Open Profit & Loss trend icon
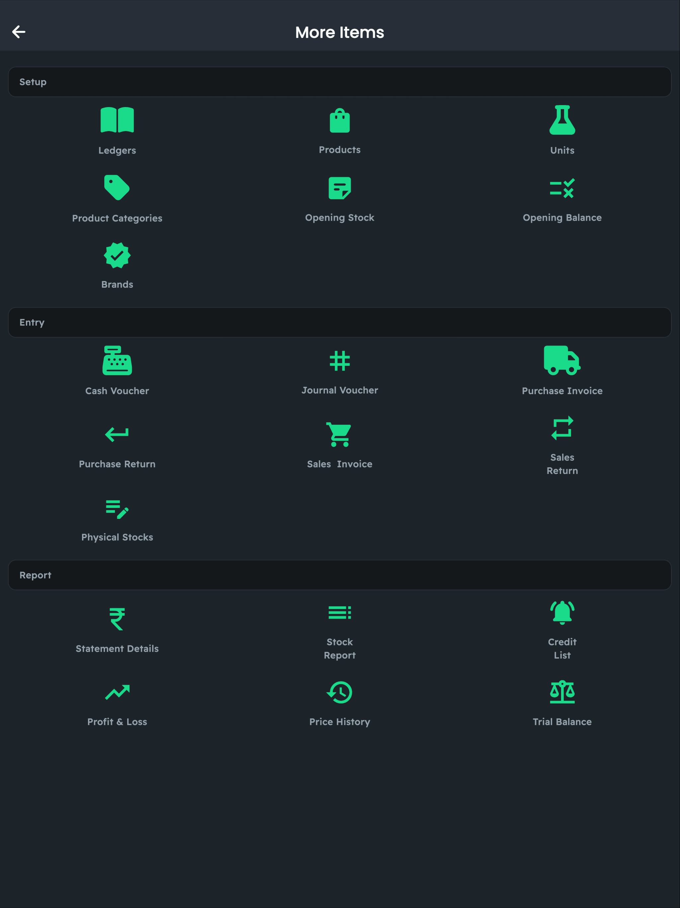Screen dimensions: 680x908 click(x=117, y=692)
